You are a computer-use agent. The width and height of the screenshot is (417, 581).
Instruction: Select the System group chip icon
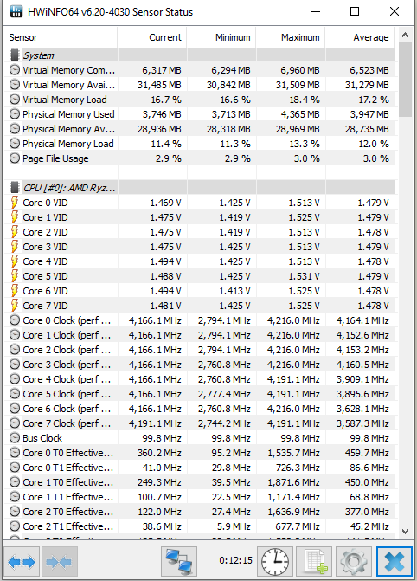point(15,55)
